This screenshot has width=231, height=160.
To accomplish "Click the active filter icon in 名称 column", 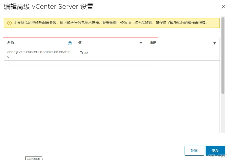I will coord(70,43).
